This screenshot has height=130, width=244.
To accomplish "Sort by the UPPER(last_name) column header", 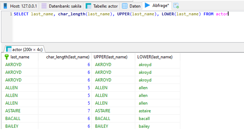I will click(x=110, y=57).
